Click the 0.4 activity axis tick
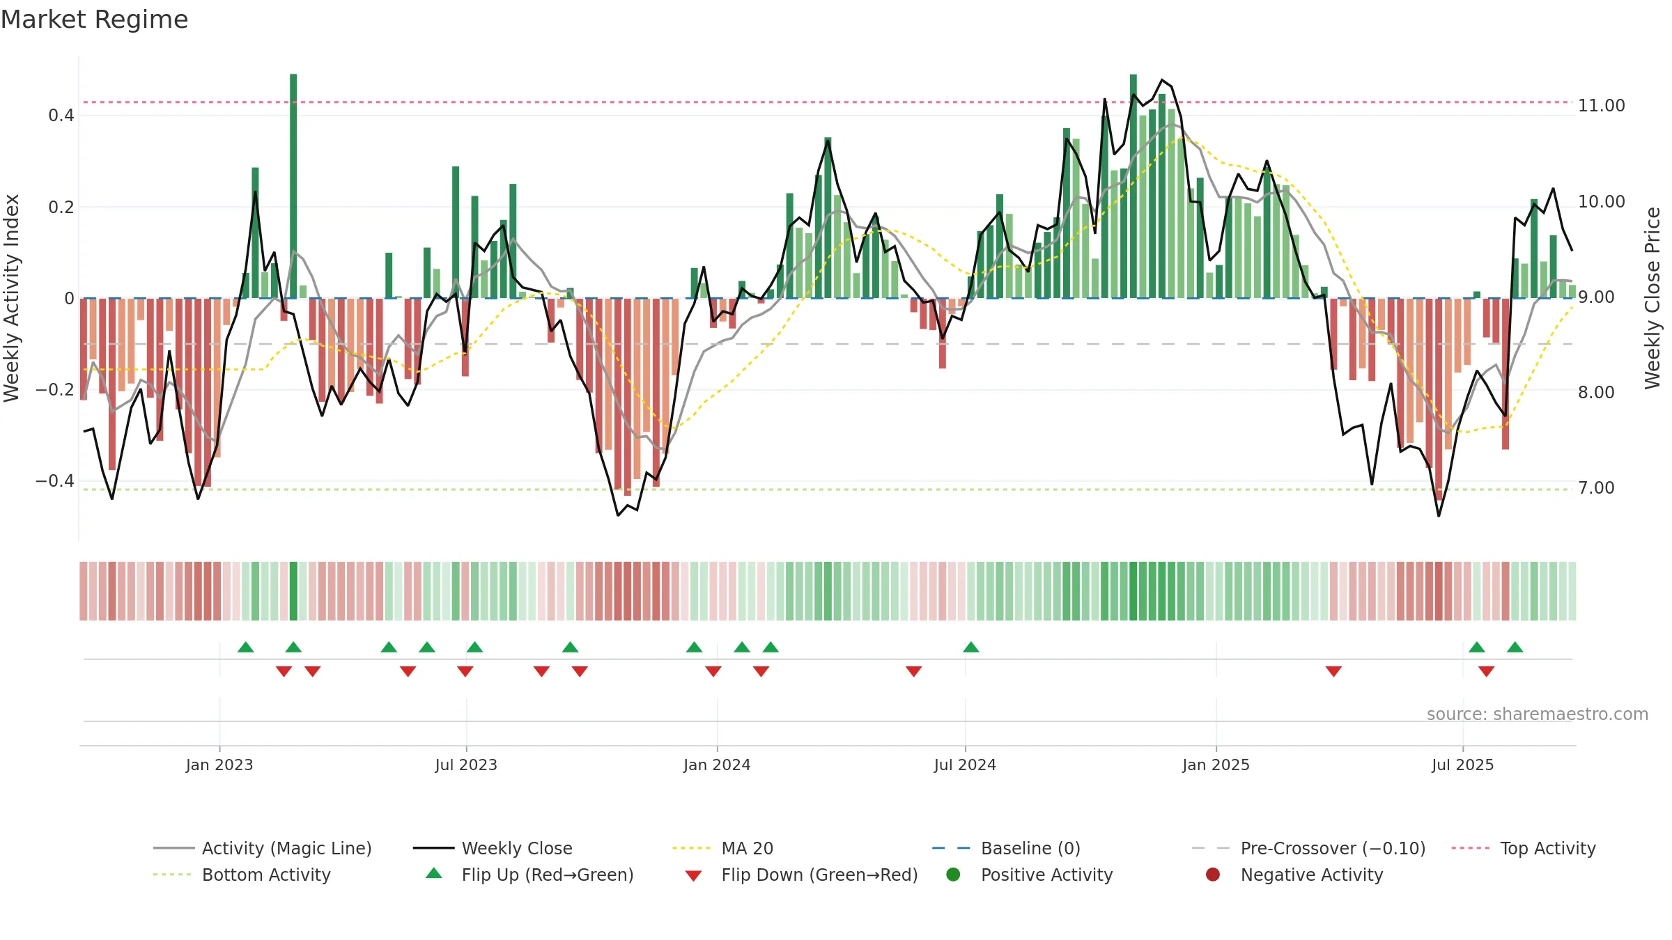Viewport: 1672px width, 940px height. pos(61,116)
